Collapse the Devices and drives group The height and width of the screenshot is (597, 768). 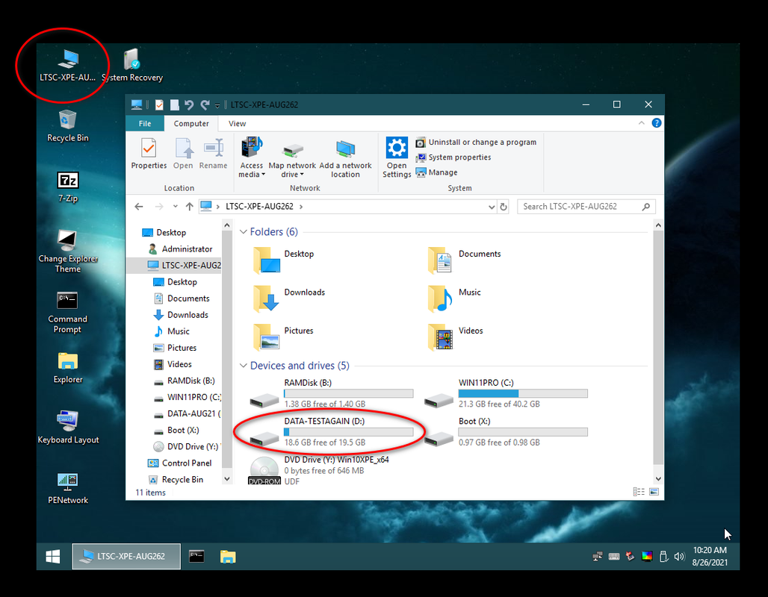click(243, 366)
